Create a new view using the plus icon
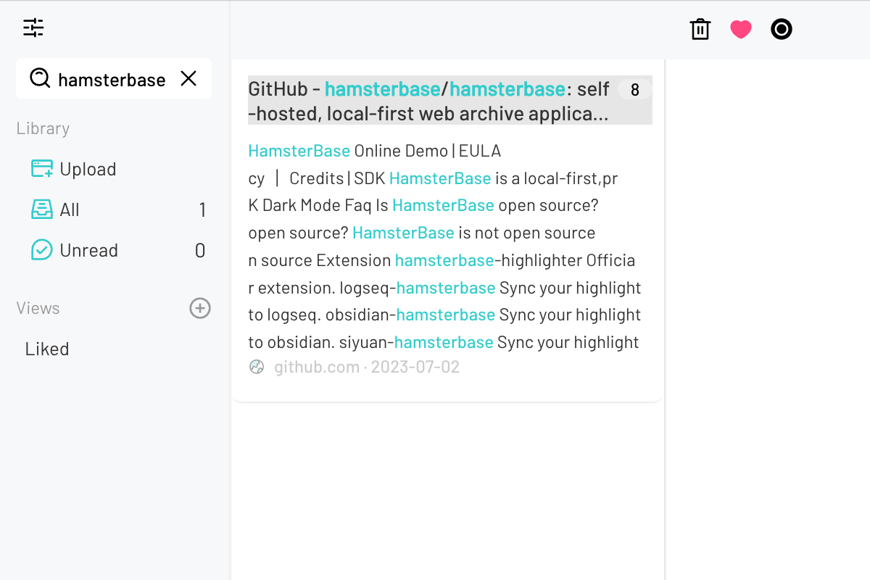This screenshot has height=580, width=870. coord(199,308)
